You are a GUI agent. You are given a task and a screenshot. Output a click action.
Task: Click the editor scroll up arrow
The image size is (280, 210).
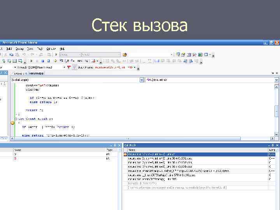click(276, 87)
